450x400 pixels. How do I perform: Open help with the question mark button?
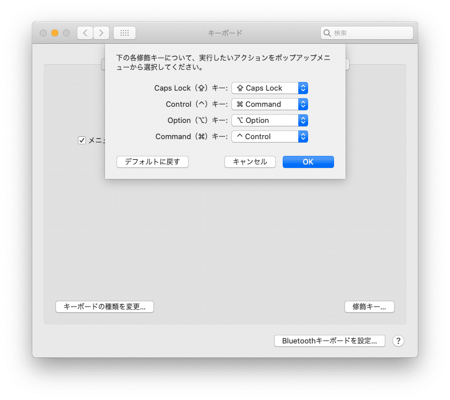pos(398,341)
